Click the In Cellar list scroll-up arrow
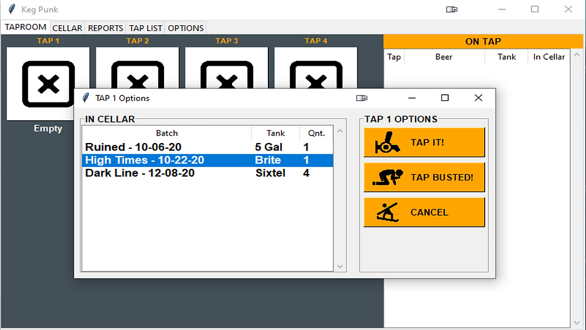Screen dimensions: 586x330 coord(340,131)
